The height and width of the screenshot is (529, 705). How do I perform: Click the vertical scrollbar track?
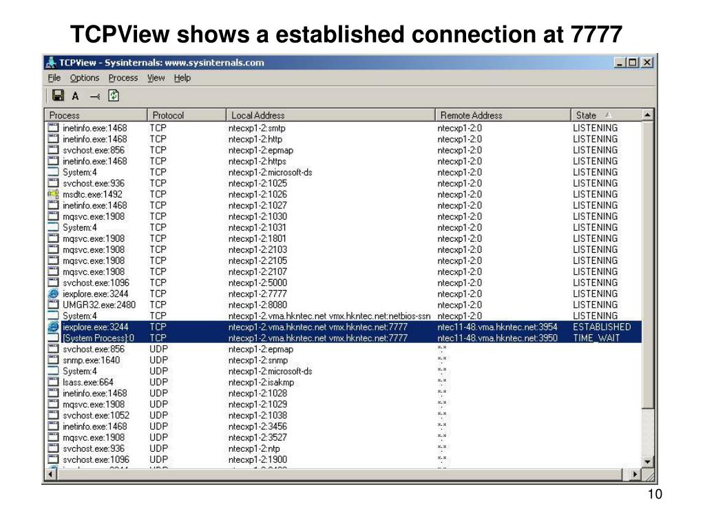point(647,432)
